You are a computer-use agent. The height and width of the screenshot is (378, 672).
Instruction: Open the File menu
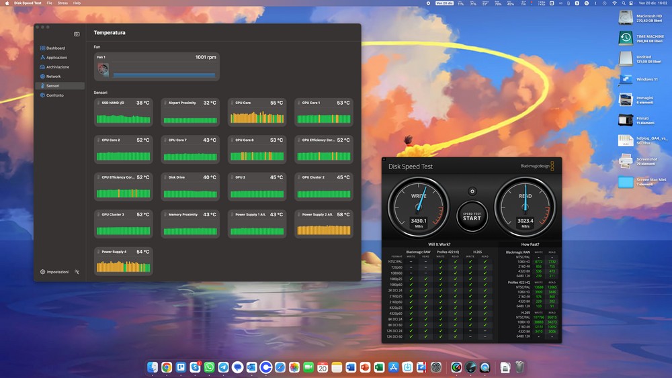click(x=49, y=3)
